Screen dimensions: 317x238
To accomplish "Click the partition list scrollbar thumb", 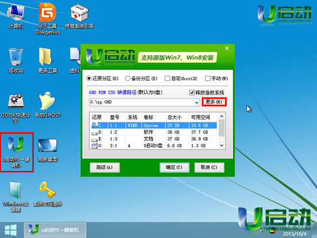I will pyautogui.click(x=222, y=128).
